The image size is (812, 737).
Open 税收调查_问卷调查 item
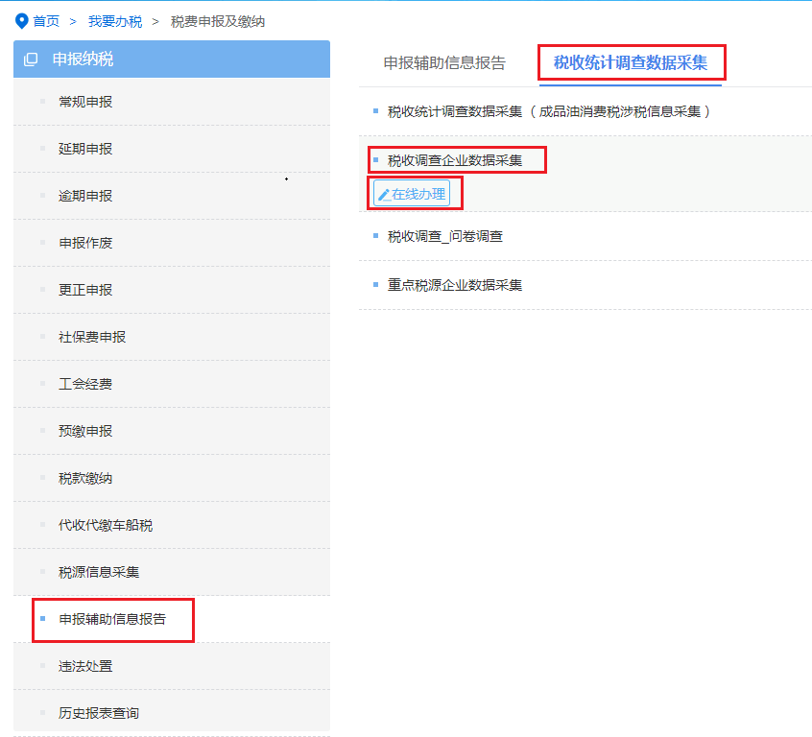tap(444, 237)
